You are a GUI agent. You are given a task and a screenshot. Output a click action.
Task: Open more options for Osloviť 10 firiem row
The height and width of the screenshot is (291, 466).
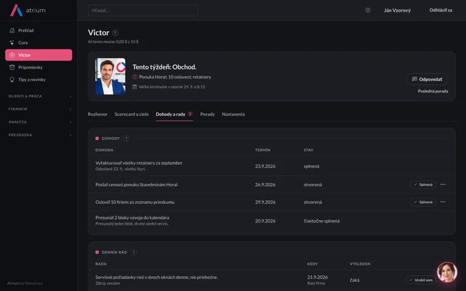point(443,202)
